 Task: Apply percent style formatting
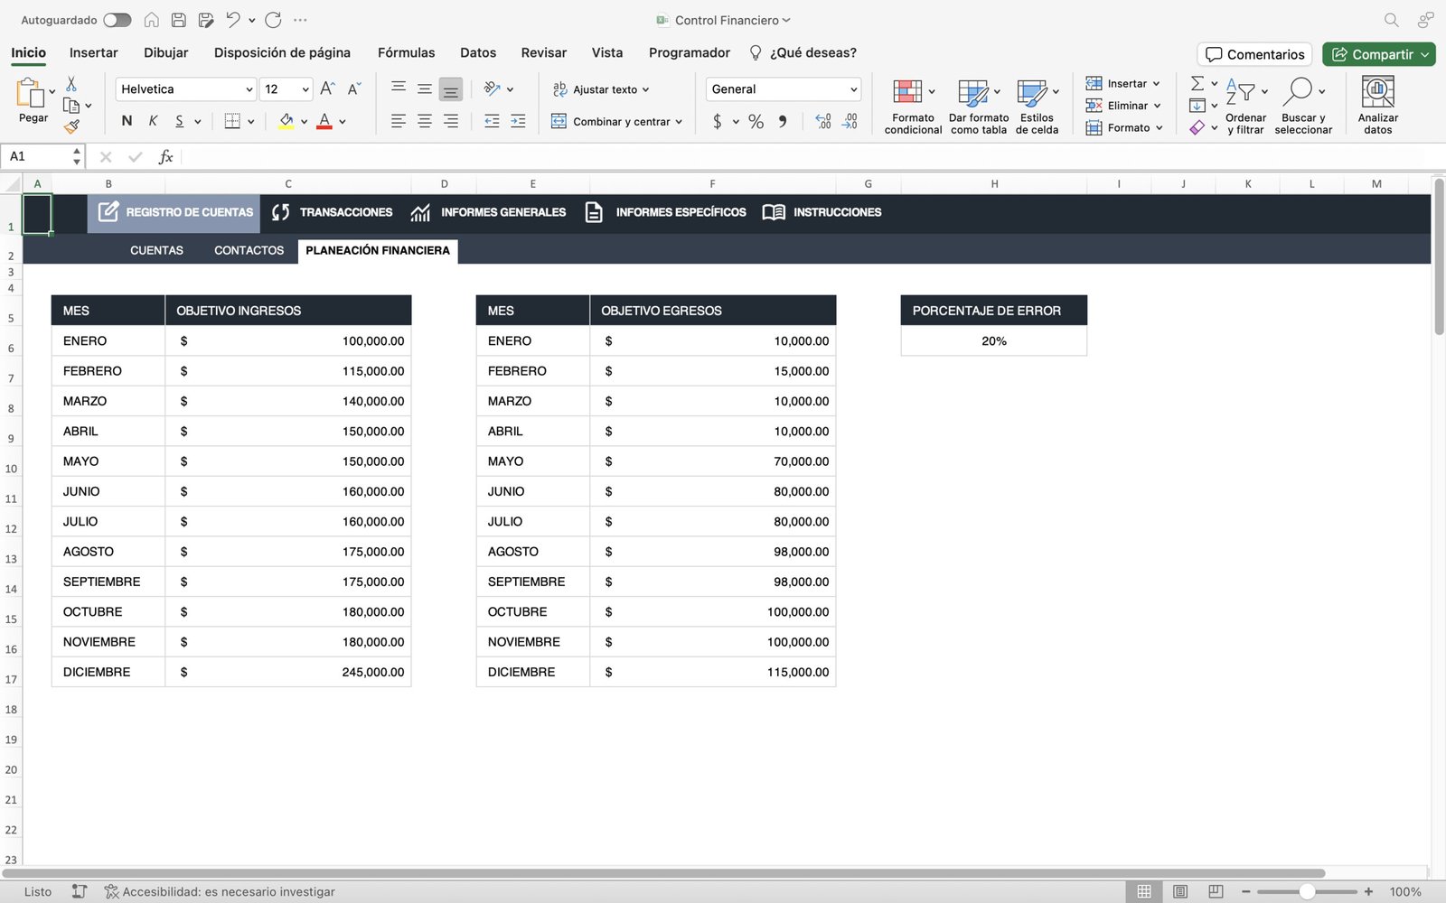point(756,121)
